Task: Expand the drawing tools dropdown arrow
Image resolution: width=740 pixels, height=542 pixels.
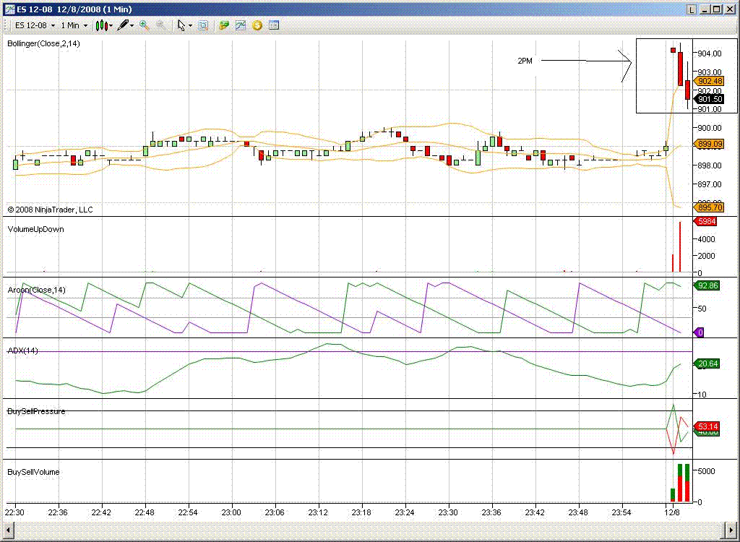Action: point(132,26)
